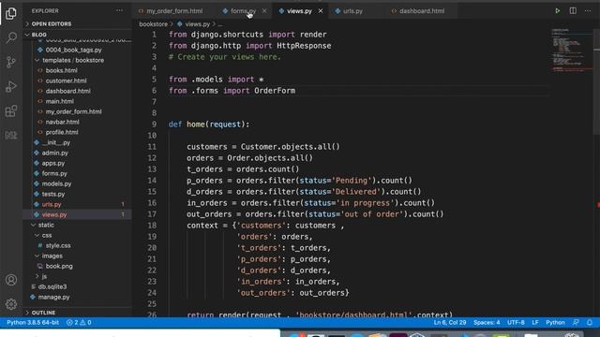Open notifications bell in status bar
This screenshot has width=600, height=337.
590,322
